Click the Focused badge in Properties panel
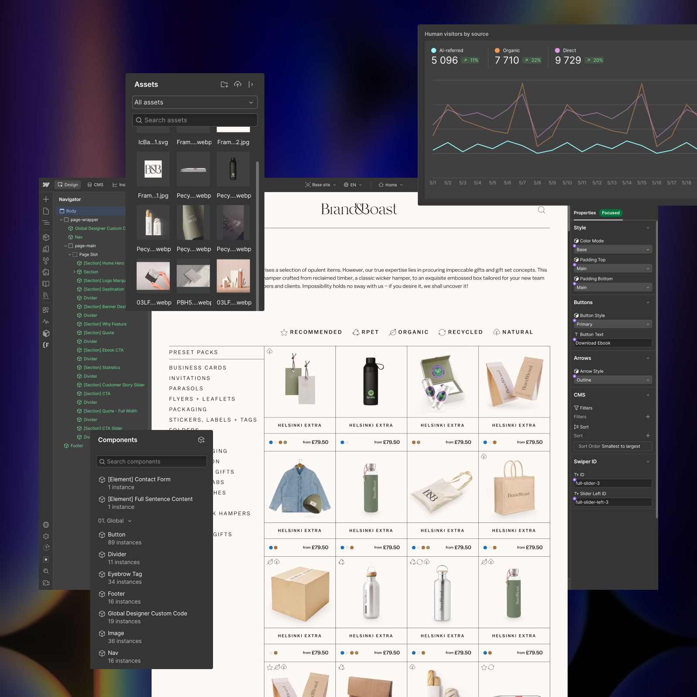Screen dimensions: 697x697 click(x=611, y=213)
